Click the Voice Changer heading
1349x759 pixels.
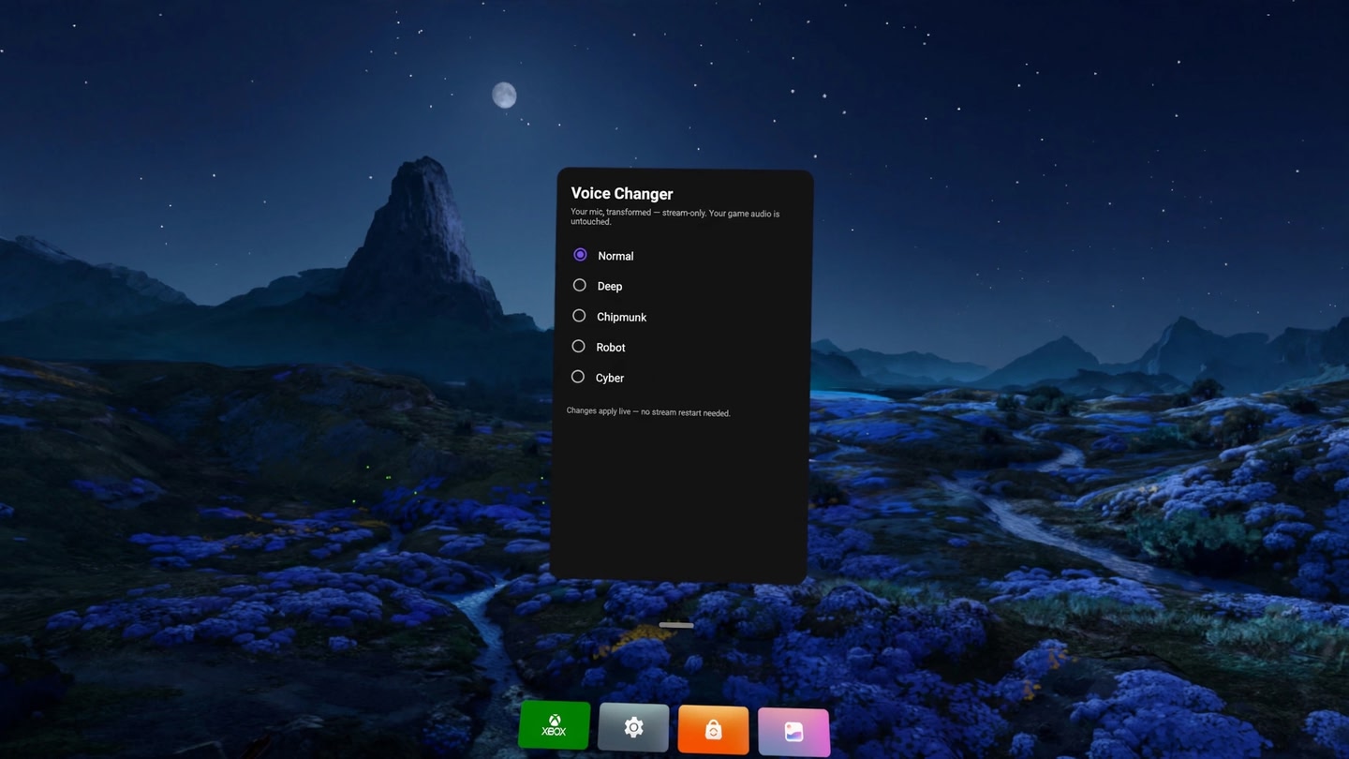622,193
